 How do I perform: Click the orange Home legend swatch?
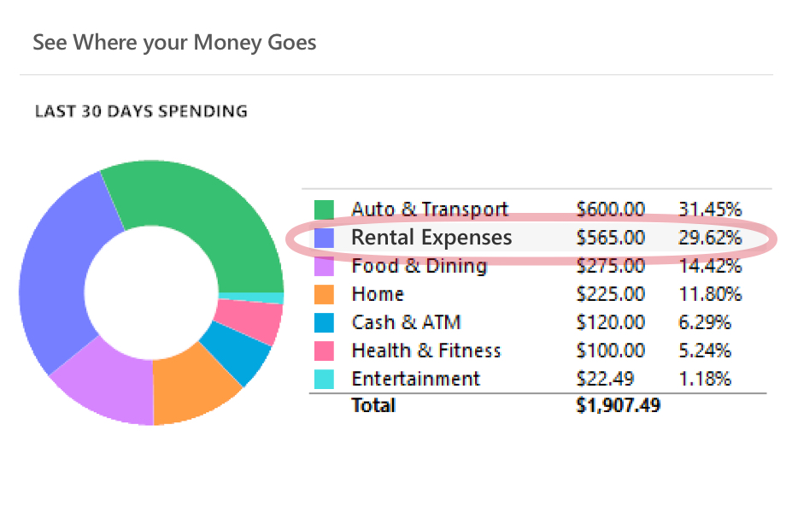coord(324,294)
